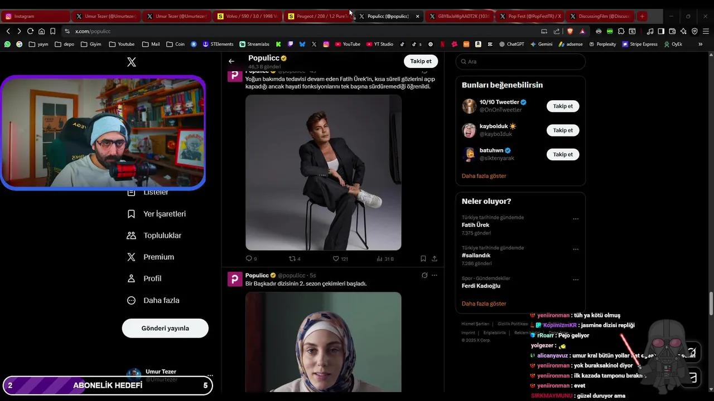Image resolution: width=714 pixels, height=401 pixels.
Task: Follow kaybolduk account
Action: (563, 130)
